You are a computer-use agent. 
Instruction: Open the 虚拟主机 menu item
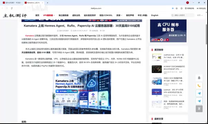76,15
